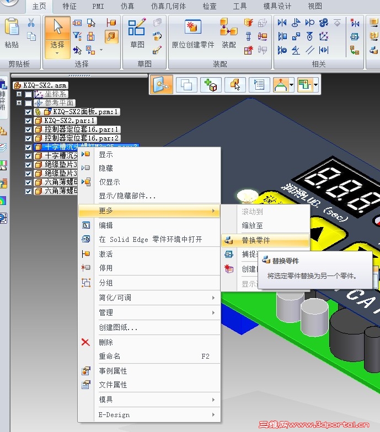Click the Replace Part (替换零件) submenu icon
380x432 pixels.
(228, 240)
